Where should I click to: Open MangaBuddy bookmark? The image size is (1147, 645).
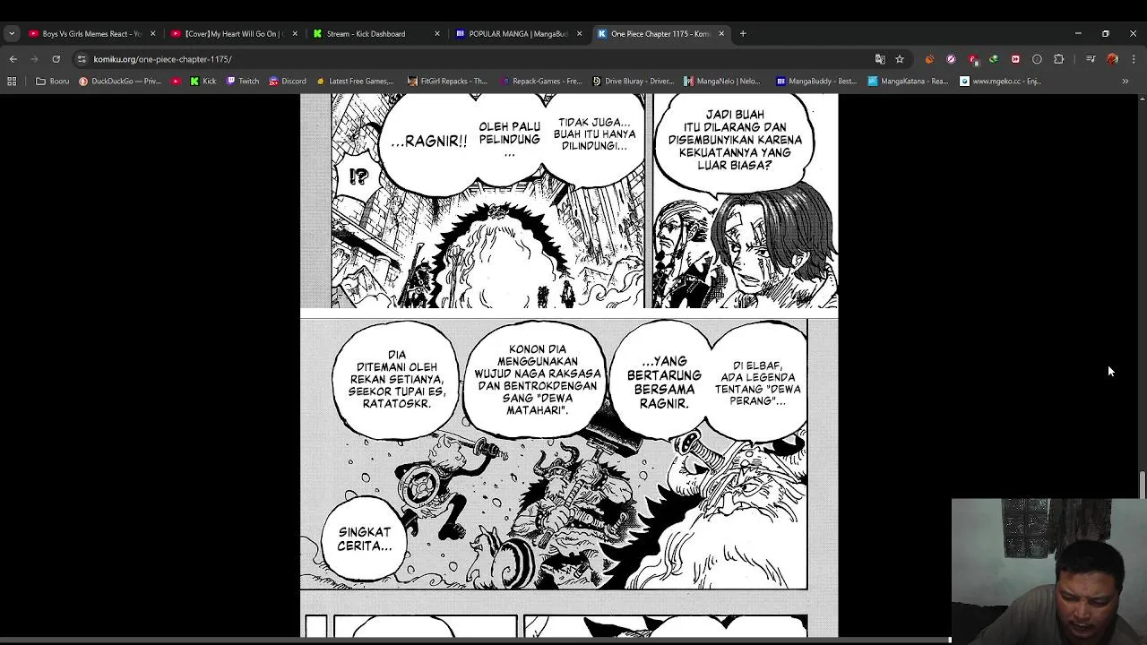tap(816, 81)
